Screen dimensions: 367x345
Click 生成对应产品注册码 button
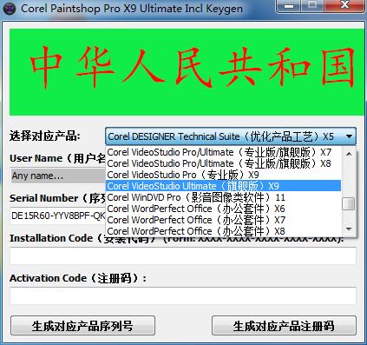(284, 326)
